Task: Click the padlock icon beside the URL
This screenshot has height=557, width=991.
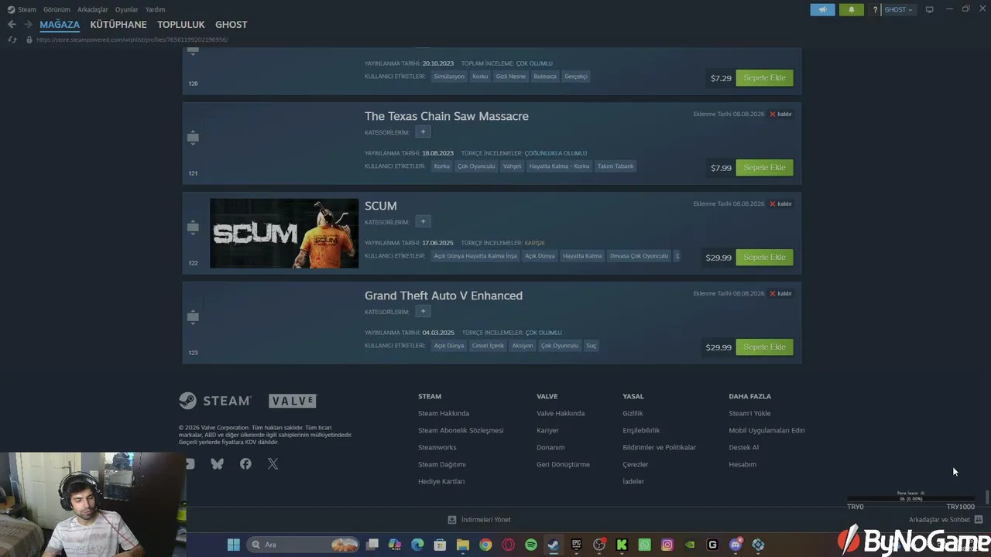Action: [x=29, y=39]
